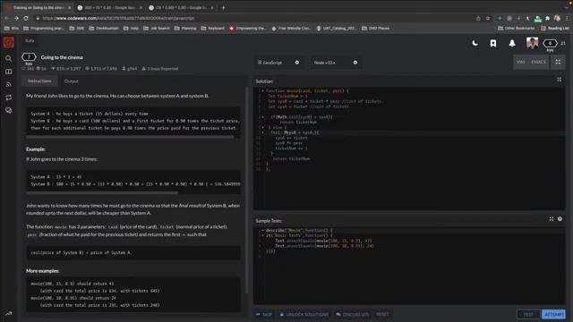
Task: Open the kumite arrows icon in sidebar
Action: pos(8,97)
